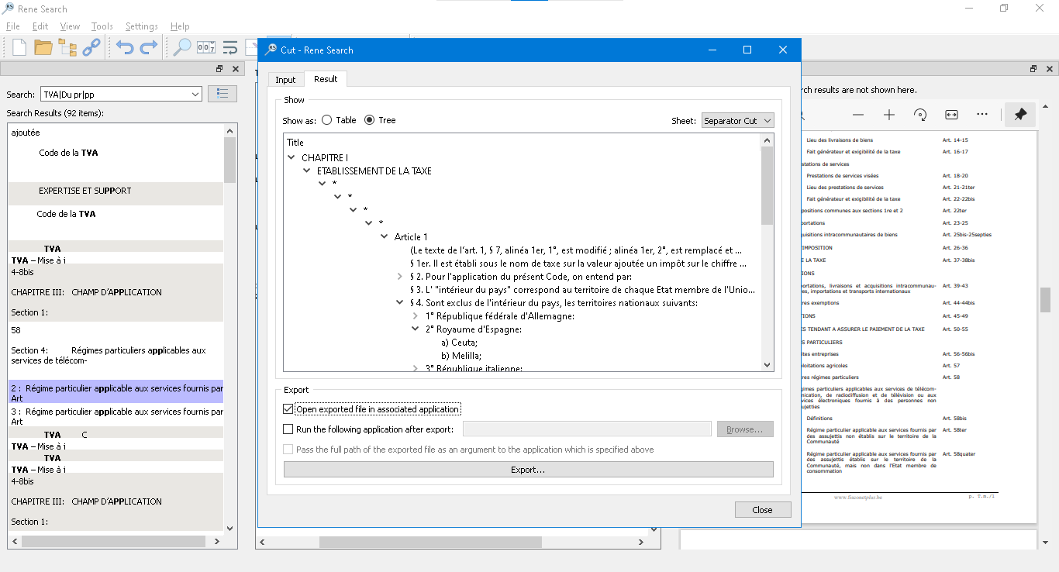Click 'Définitions' entry in the PDF

click(x=819, y=419)
